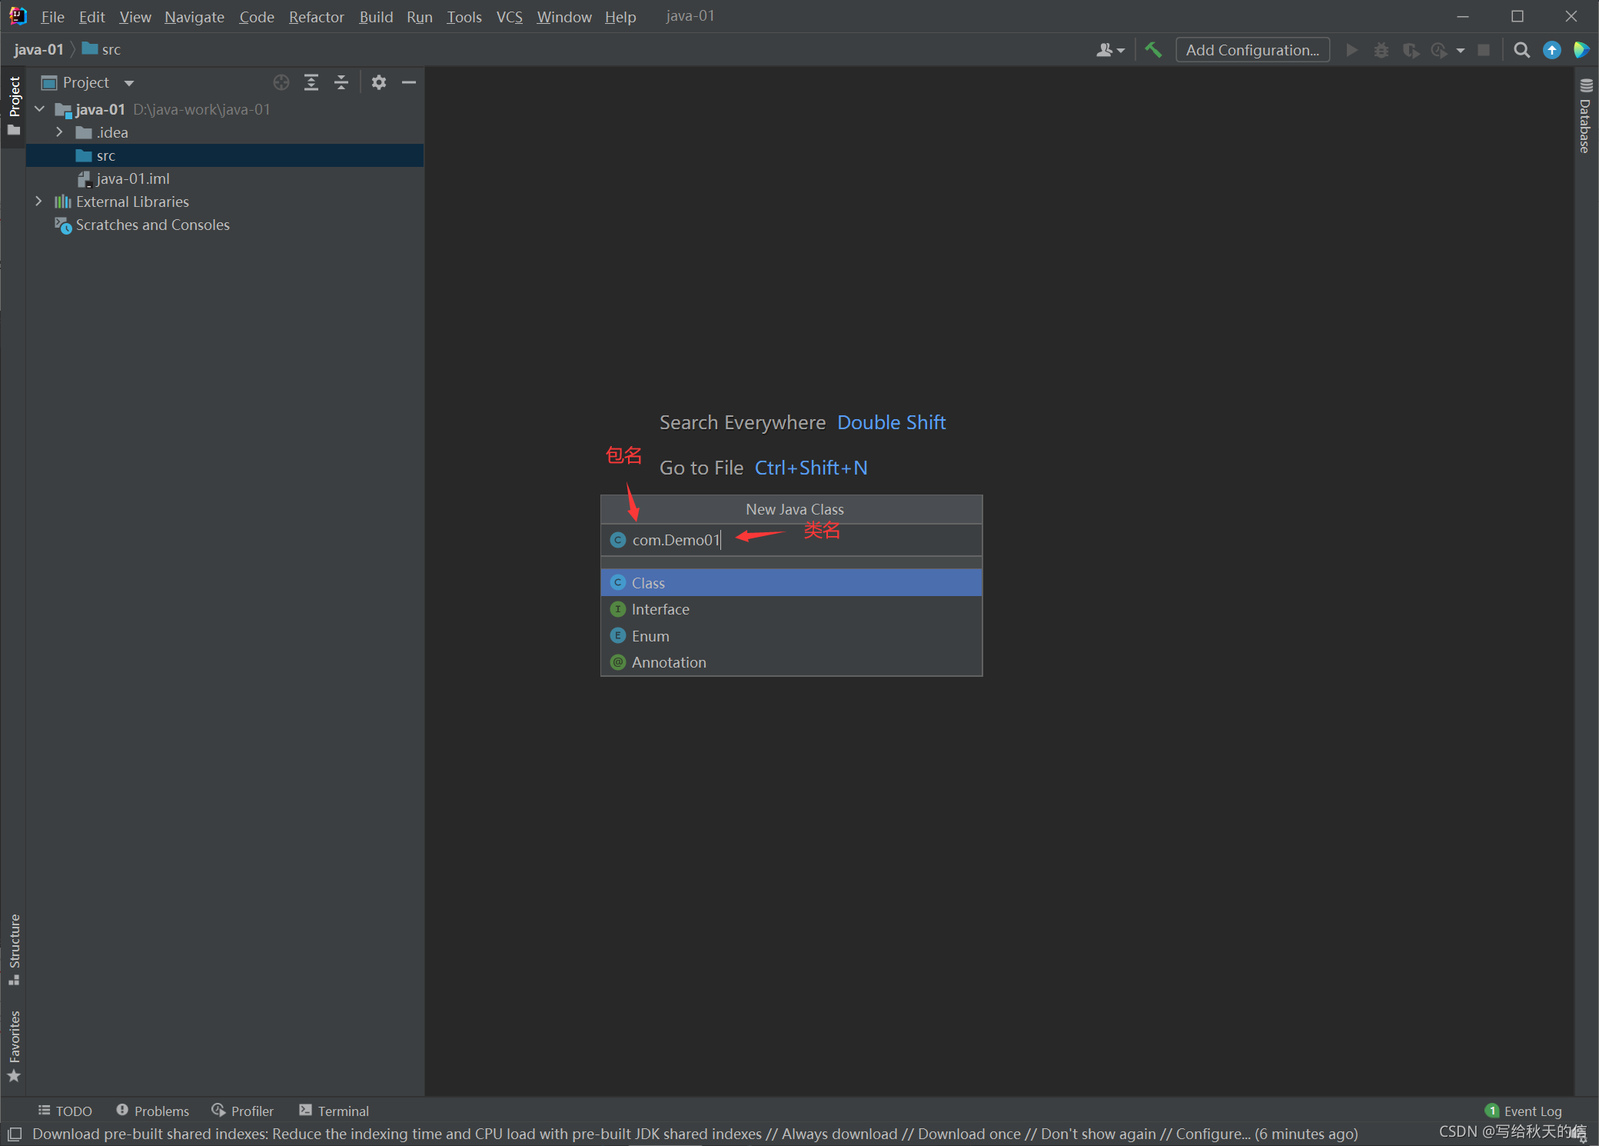Open the Project view dropdown

pos(128,82)
